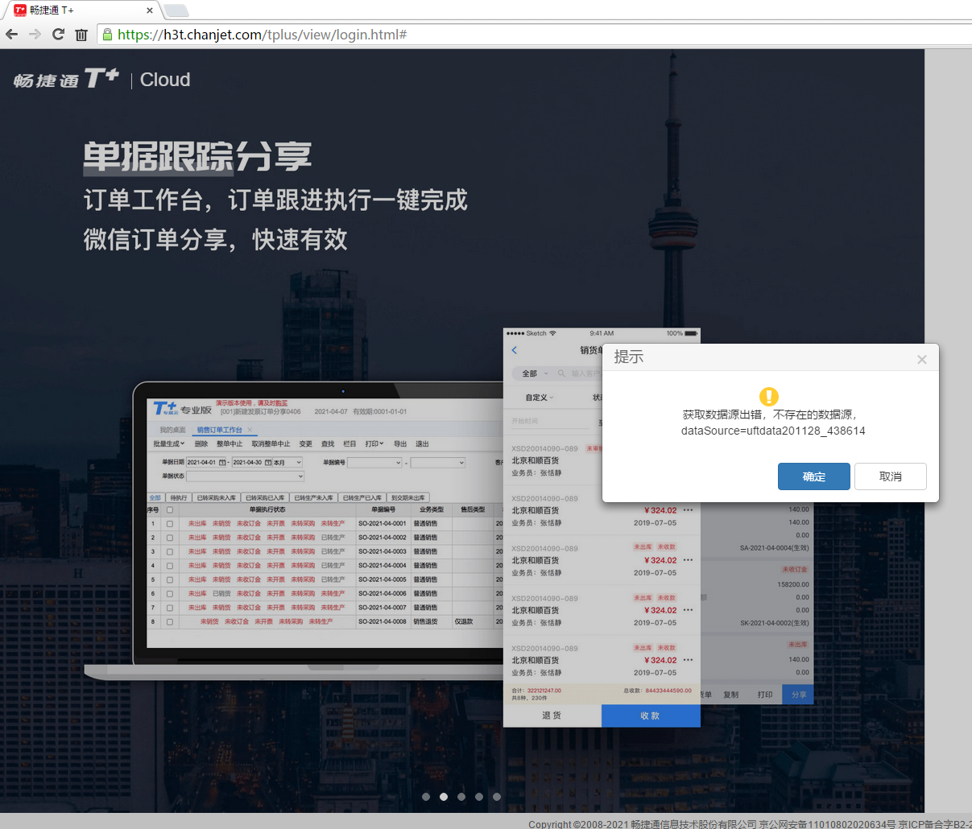The width and height of the screenshot is (972, 829).
Task: Click the 微信订单分享，快速有效 banner line
Action: [216, 239]
